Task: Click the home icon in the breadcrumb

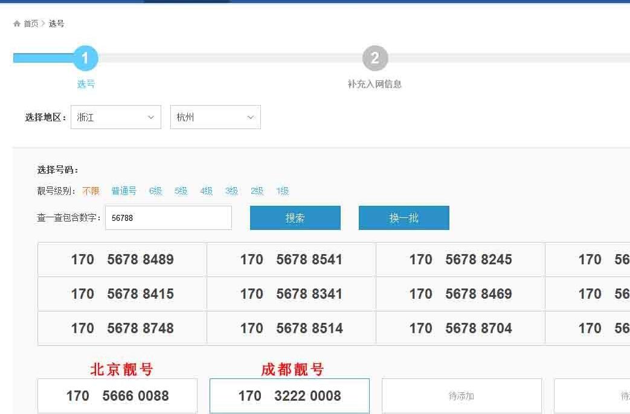Action: click(16, 24)
